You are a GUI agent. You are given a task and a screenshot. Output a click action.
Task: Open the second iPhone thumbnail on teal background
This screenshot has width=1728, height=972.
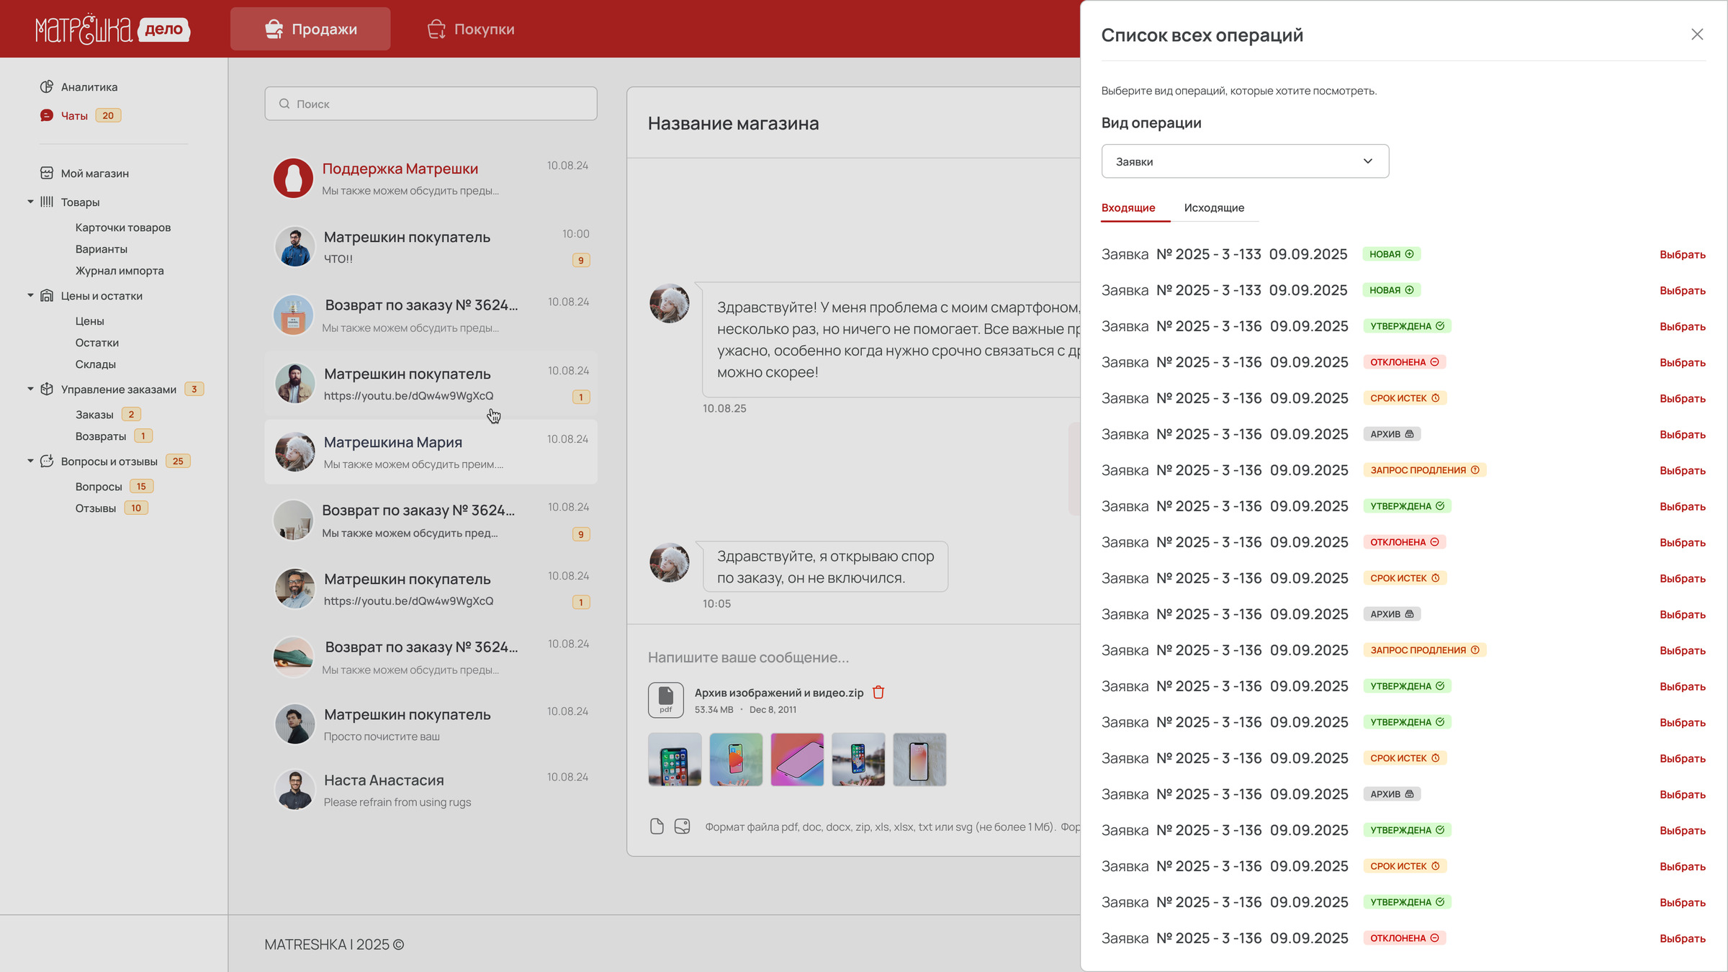point(736,760)
